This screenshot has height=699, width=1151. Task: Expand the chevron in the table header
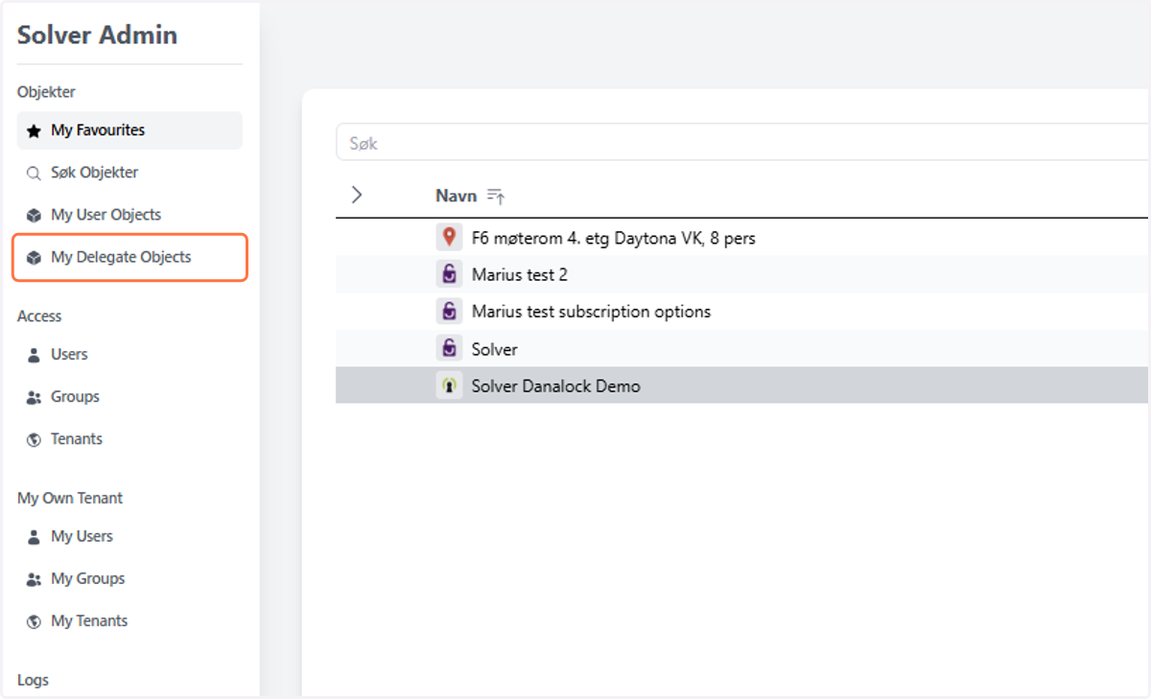click(x=357, y=195)
